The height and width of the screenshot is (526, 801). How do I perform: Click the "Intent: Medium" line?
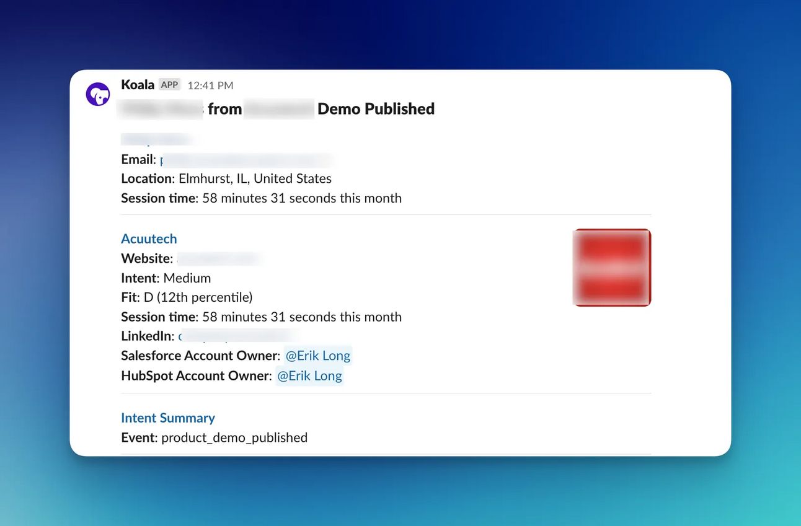click(x=166, y=278)
